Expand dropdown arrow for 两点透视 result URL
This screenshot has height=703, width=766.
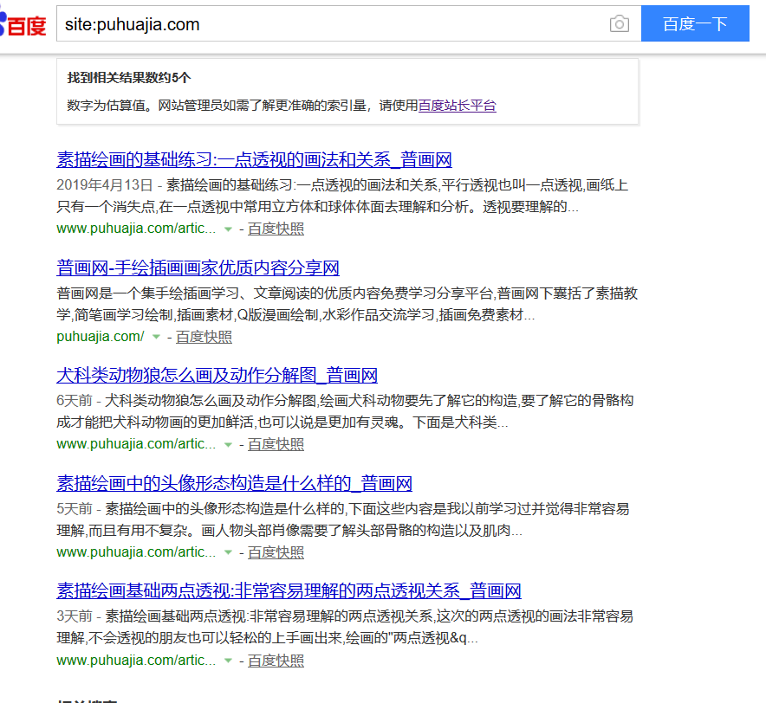click(228, 661)
